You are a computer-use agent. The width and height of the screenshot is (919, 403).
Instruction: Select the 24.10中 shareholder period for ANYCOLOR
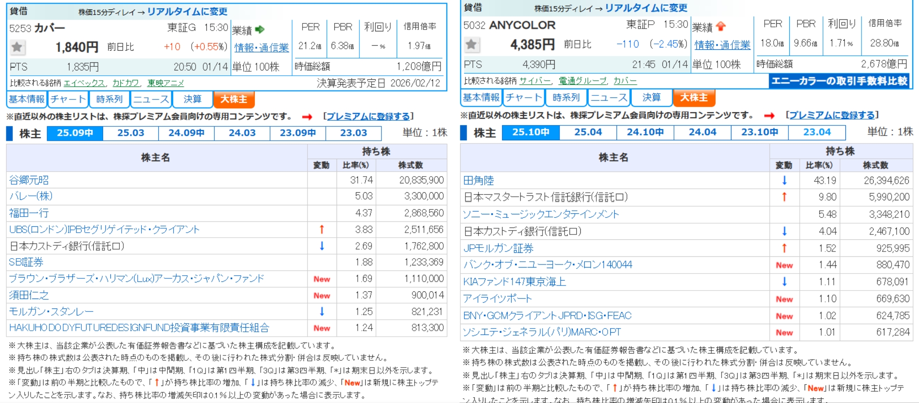645,132
